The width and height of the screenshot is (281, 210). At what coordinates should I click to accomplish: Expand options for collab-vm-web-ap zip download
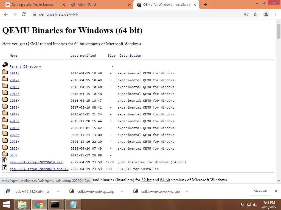[122, 191]
